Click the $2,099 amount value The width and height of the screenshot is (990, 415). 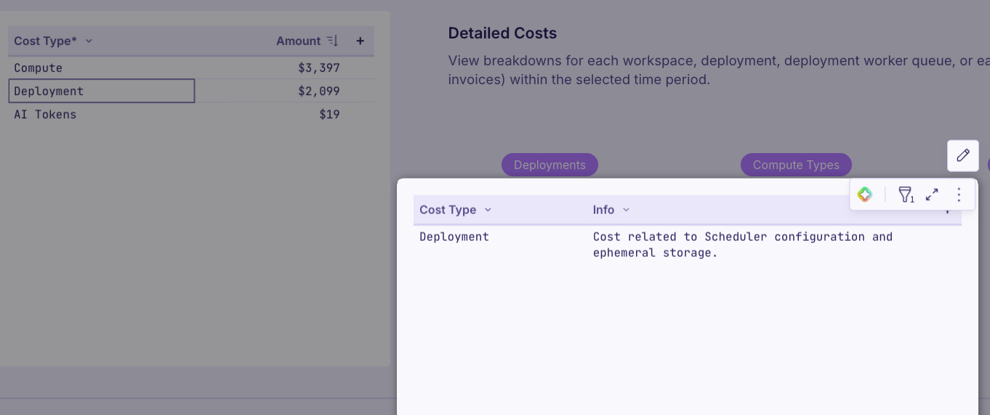point(319,91)
